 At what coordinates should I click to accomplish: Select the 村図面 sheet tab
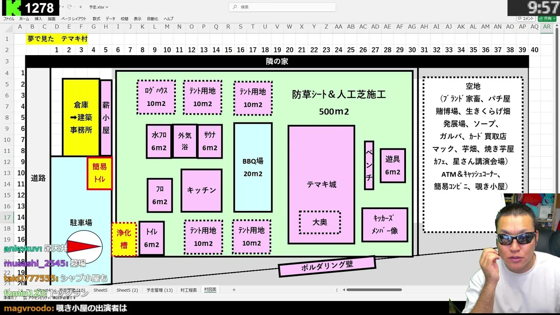click(x=210, y=290)
